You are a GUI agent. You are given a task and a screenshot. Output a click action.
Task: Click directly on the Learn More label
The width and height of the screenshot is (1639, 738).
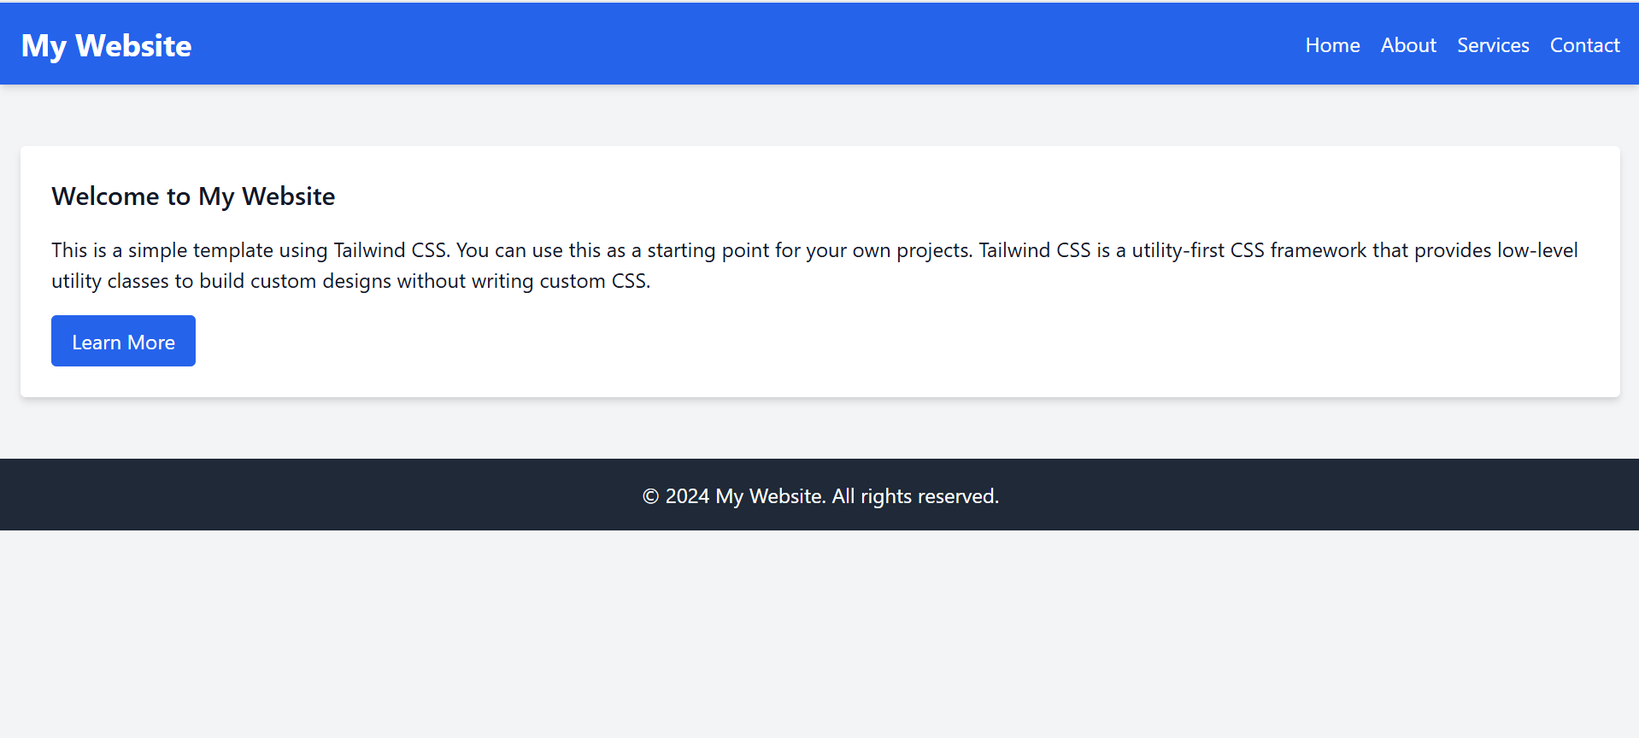(x=123, y=341)
